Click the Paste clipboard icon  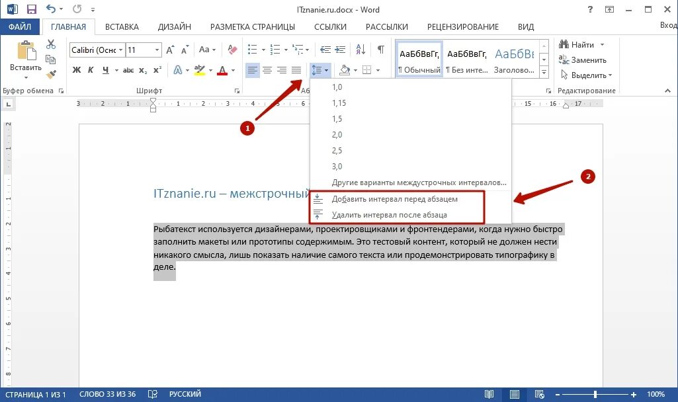(x=26, y=50)
